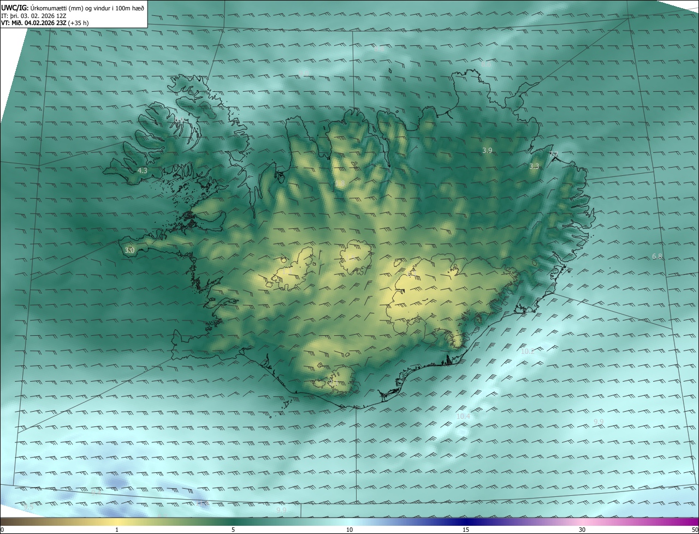This screenshot has height=534, width=699.
Task: Click the "3.0" value label on the map
Action: pyautogui.click(x=129, y=250)
